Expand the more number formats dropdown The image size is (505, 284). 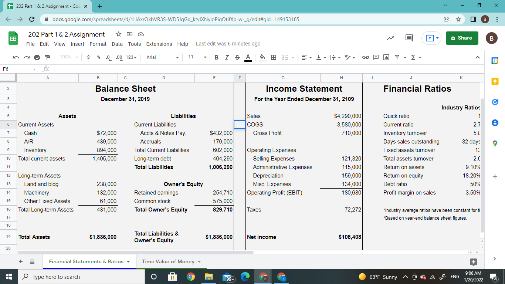[131, 57]
